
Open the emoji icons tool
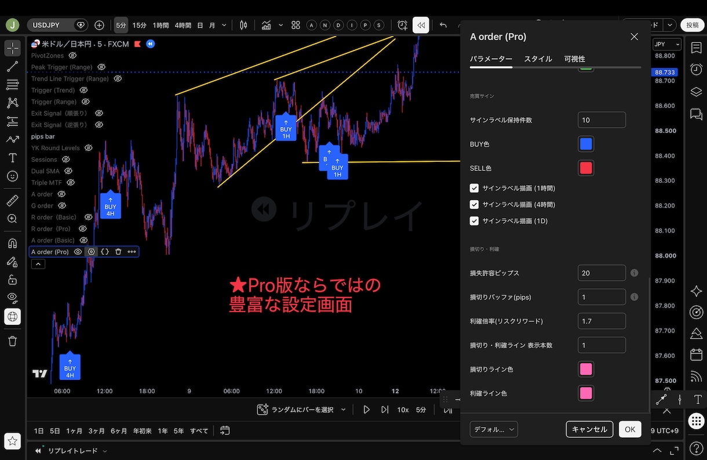pyautogui.click(x=12, y=176)
